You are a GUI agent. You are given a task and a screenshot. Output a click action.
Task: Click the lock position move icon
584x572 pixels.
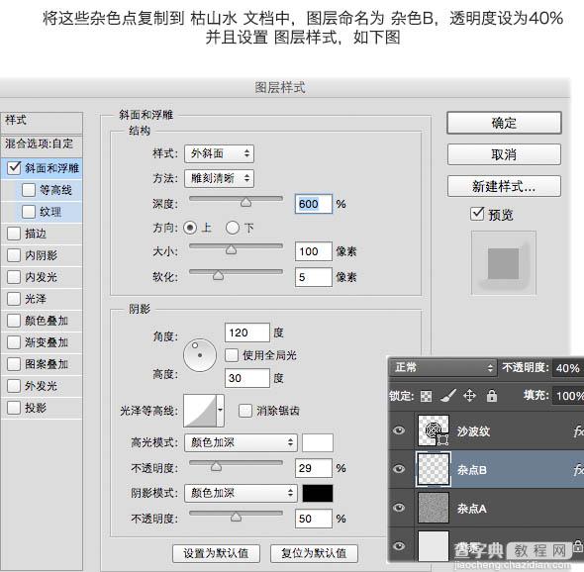469,396
